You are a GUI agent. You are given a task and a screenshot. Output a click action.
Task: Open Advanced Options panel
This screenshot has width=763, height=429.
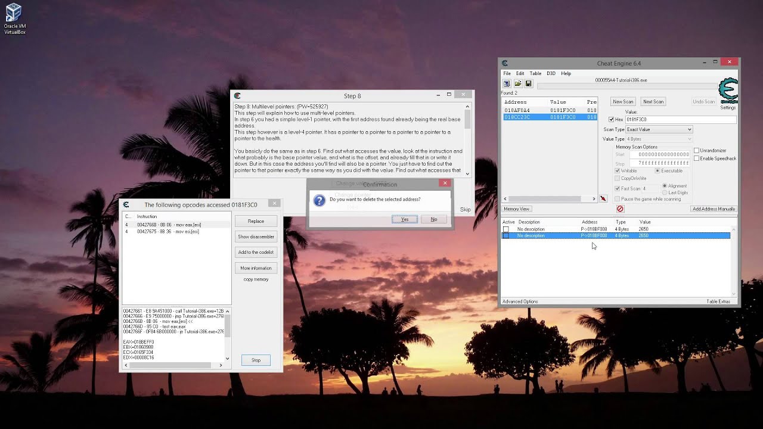520,301
